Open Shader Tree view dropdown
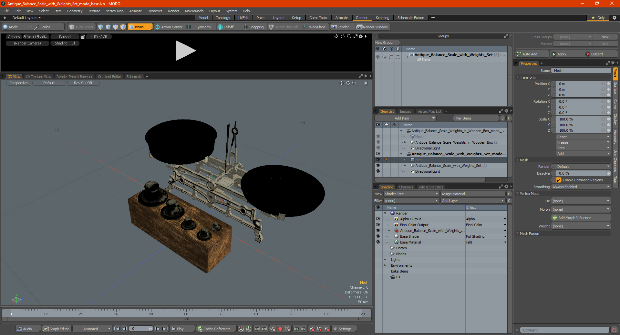620x335 pixels. tap(411, 194)
